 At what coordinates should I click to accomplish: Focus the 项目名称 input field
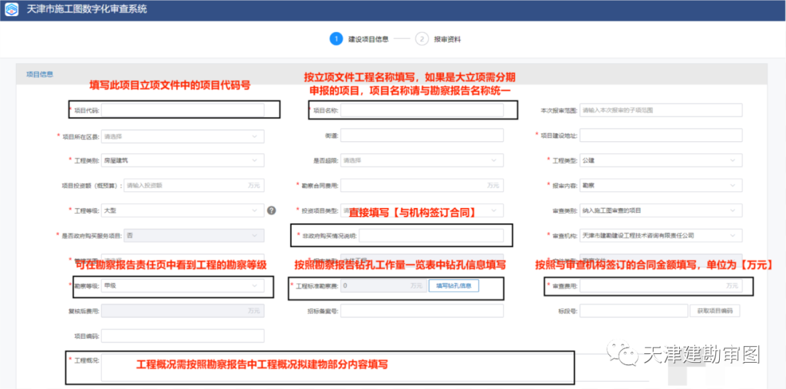click(x=422, y=110)
